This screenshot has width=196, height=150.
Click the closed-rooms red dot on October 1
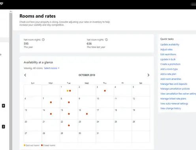(70, 91)
